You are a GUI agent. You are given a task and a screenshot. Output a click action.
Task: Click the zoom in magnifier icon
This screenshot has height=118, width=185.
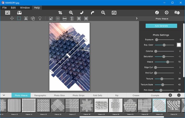71,13
